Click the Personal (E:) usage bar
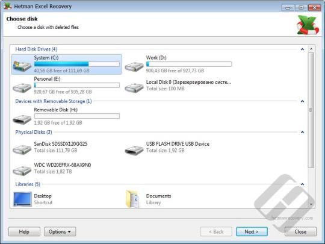 [x=77, y=86]
